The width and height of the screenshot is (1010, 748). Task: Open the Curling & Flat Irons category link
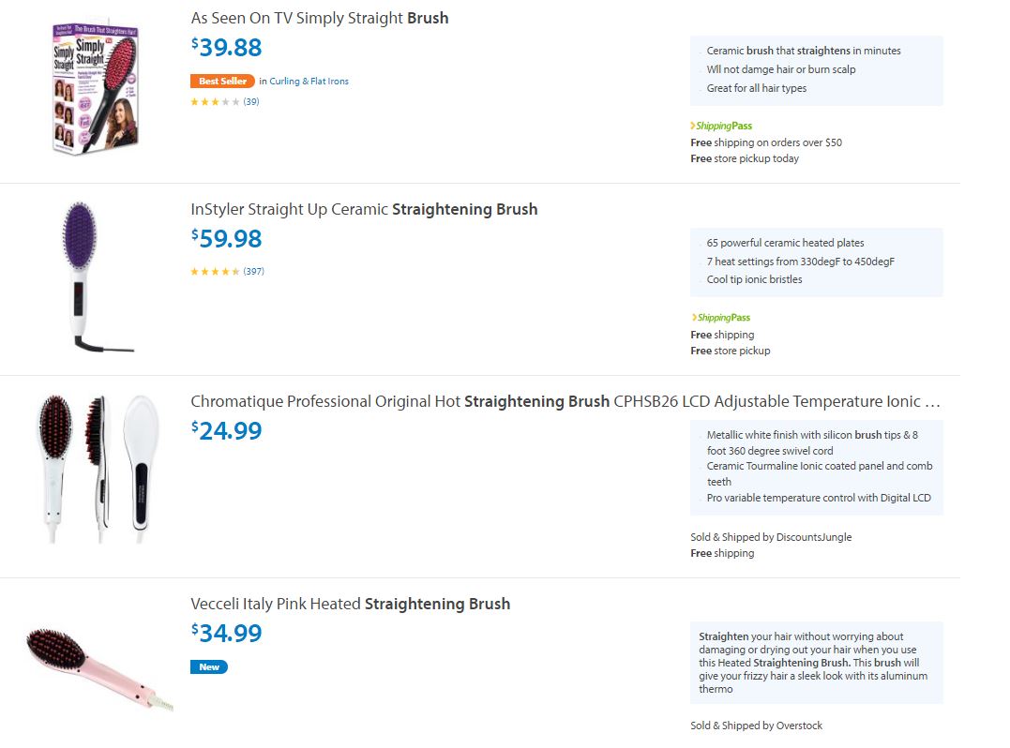[x=309, y=82]
